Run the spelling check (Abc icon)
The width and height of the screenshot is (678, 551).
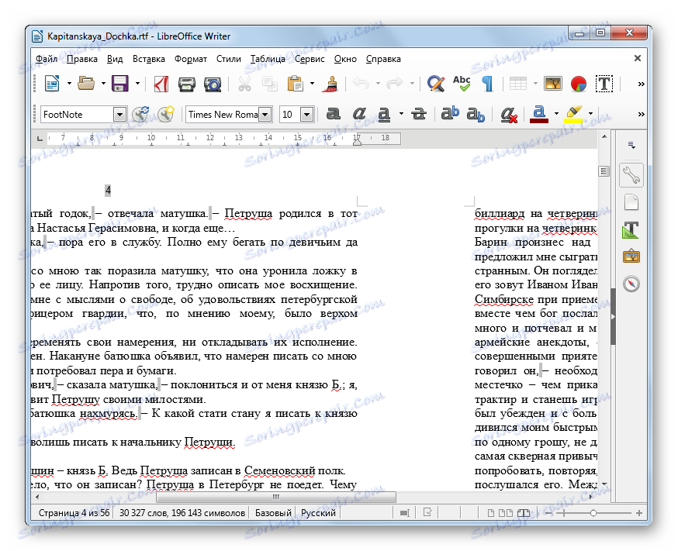[462, 84]
